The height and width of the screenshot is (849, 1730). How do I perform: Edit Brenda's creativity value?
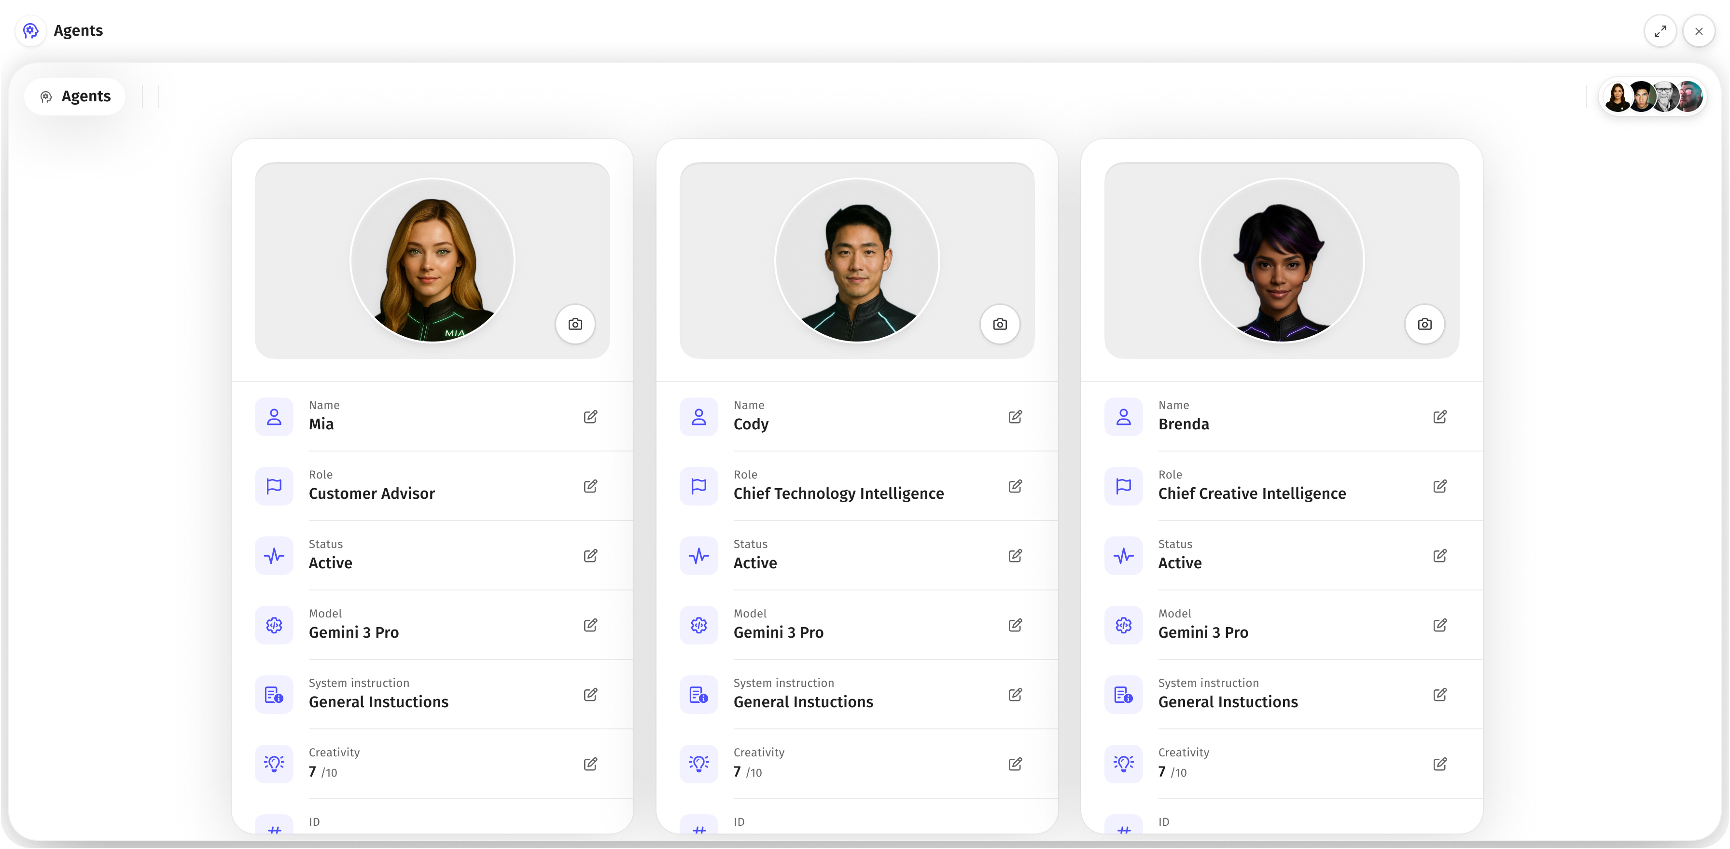coord(1440,764)
